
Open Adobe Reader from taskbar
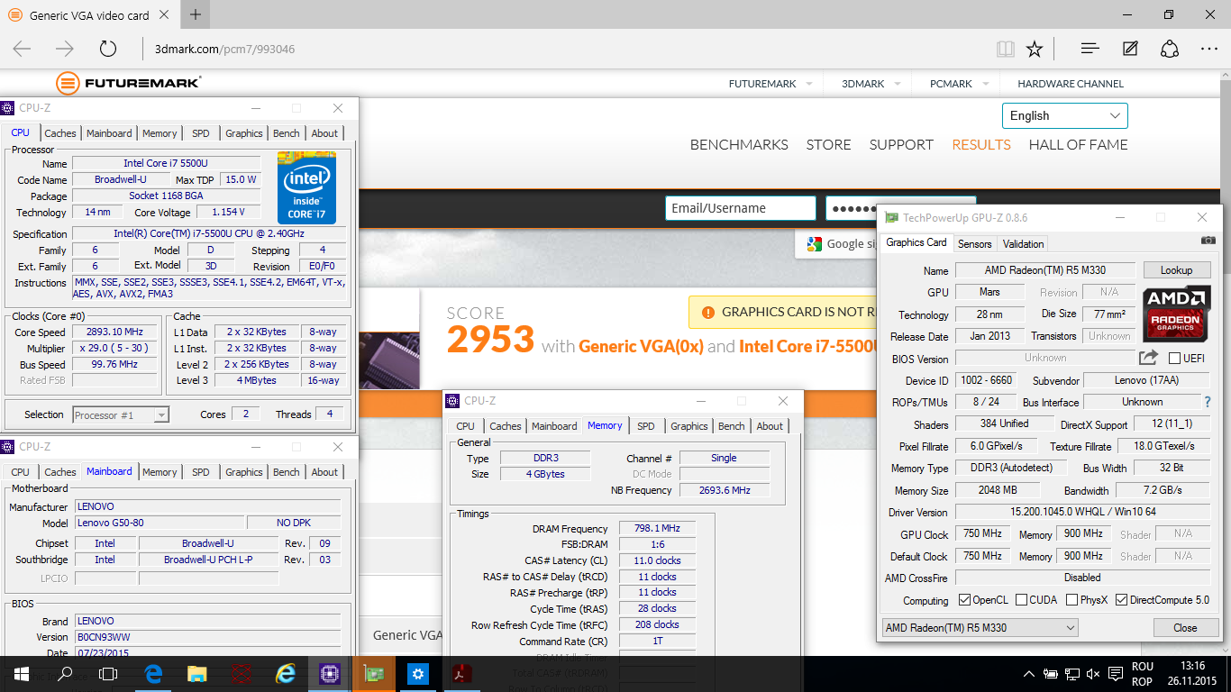tap(461, 673)
